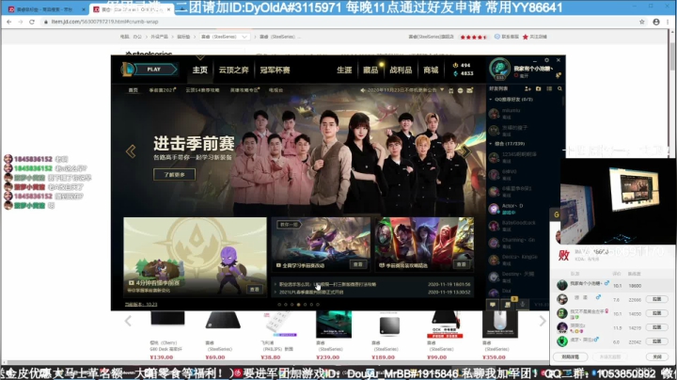Click the chat bubble icon at bottom
This screenshot has height=380, width=677.
click(493, 305)
